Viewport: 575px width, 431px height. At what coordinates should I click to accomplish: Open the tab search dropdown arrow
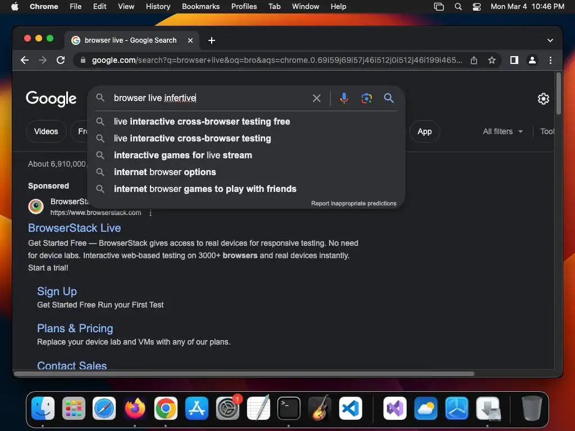(550, 40)
